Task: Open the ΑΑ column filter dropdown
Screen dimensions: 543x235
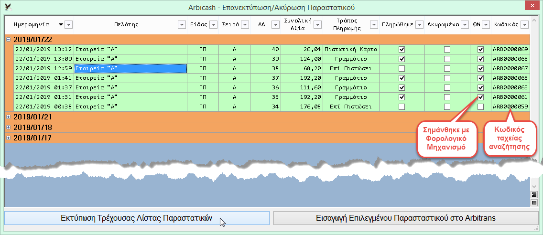Action: coord(275,24)
